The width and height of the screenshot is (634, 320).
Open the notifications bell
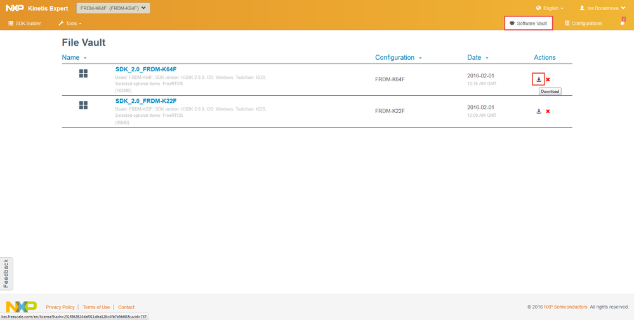[623, 23]
